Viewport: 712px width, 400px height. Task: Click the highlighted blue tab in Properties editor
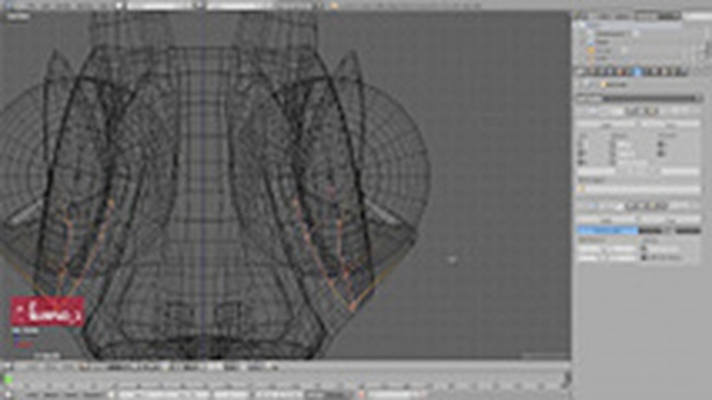(637, 72)
